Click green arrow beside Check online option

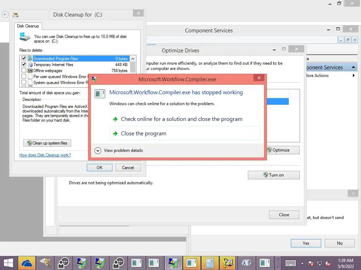pyautogui.click(x=115, y=119)
